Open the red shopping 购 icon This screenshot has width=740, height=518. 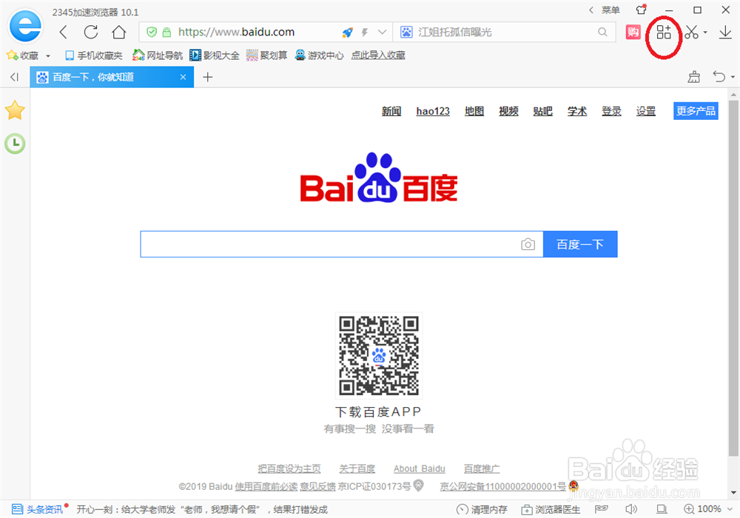tap(633, 32)
